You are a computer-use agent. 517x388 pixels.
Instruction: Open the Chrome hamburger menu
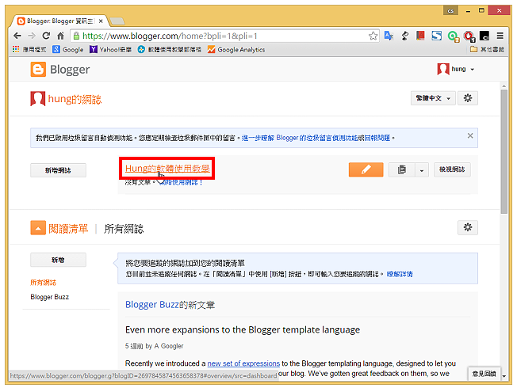tap(500, 36)
